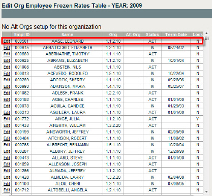Click the term date 05/24/02 cell

[x=176, y=48]
